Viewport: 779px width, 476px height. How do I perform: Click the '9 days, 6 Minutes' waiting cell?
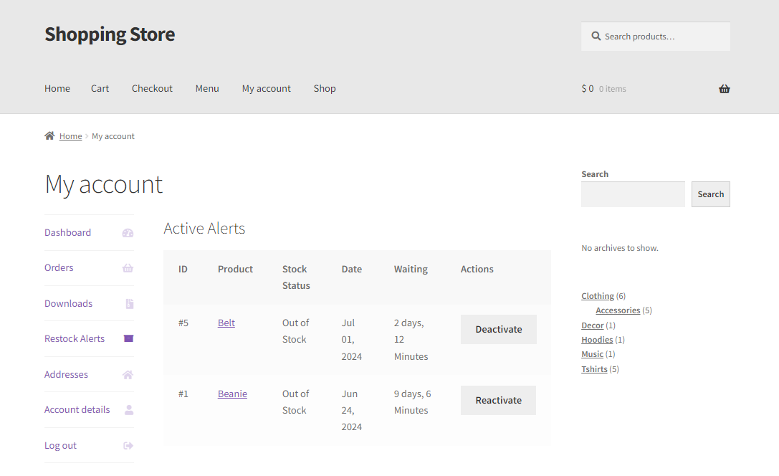click(x=412, y=402)
